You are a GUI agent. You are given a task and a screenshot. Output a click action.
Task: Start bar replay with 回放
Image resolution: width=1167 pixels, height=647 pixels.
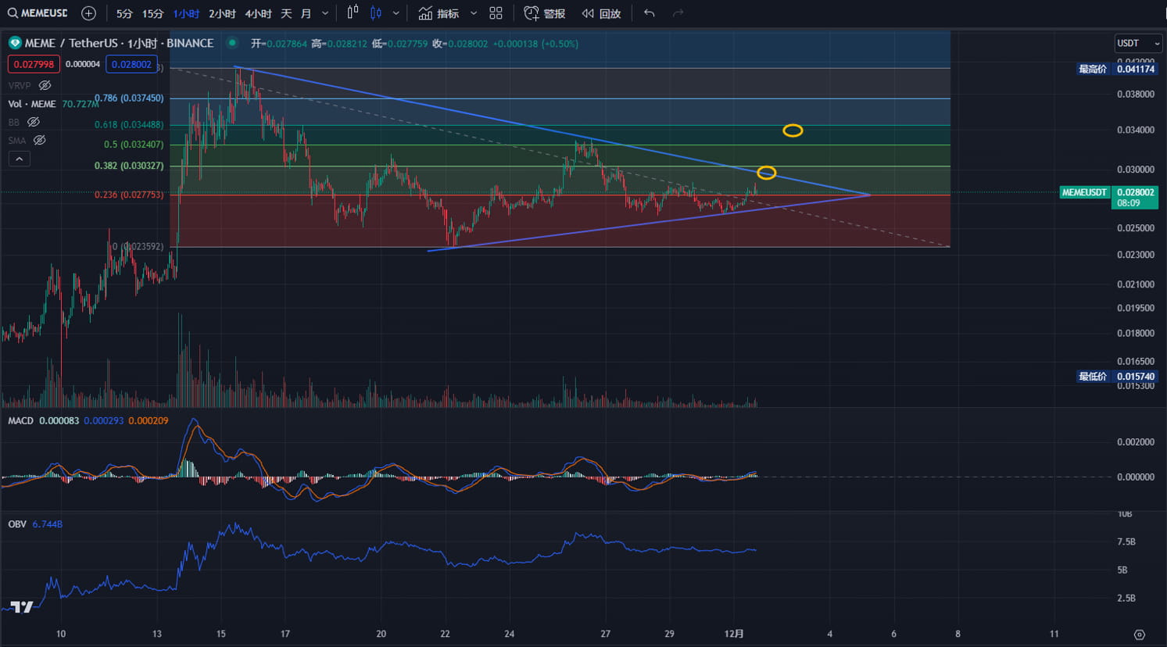[x=601, y=13]
